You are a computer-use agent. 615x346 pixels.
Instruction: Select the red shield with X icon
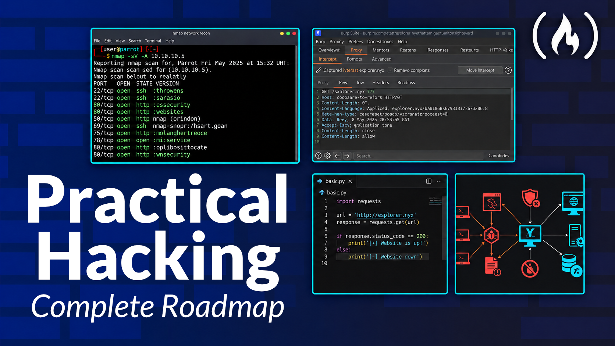(x=530, y=198)
